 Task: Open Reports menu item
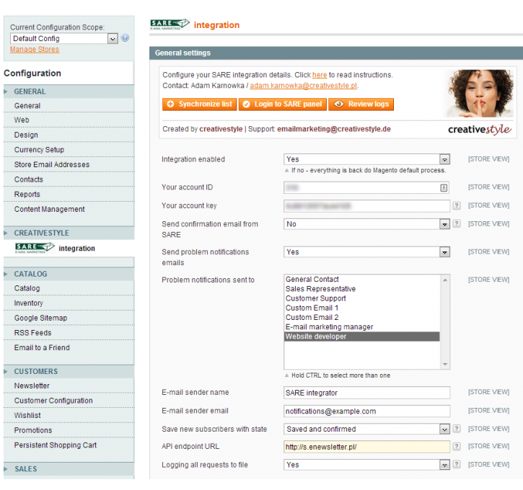click(69, 195)
